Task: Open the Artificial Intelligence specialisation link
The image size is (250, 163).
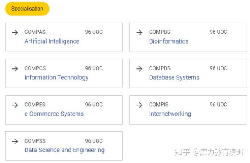Action: tap(52, 41)
